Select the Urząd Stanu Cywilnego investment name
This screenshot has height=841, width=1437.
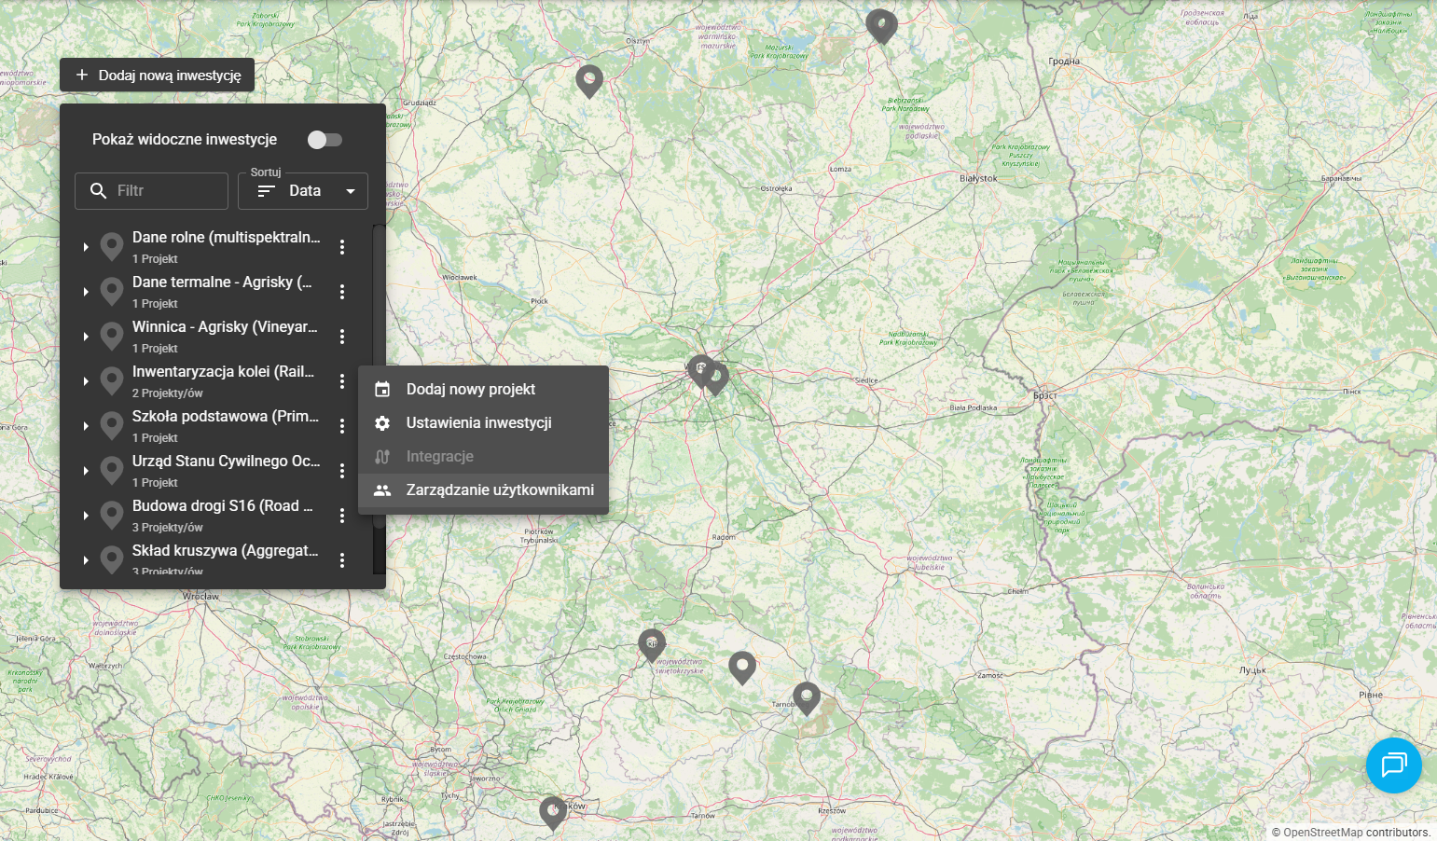[x=226, y=462]
